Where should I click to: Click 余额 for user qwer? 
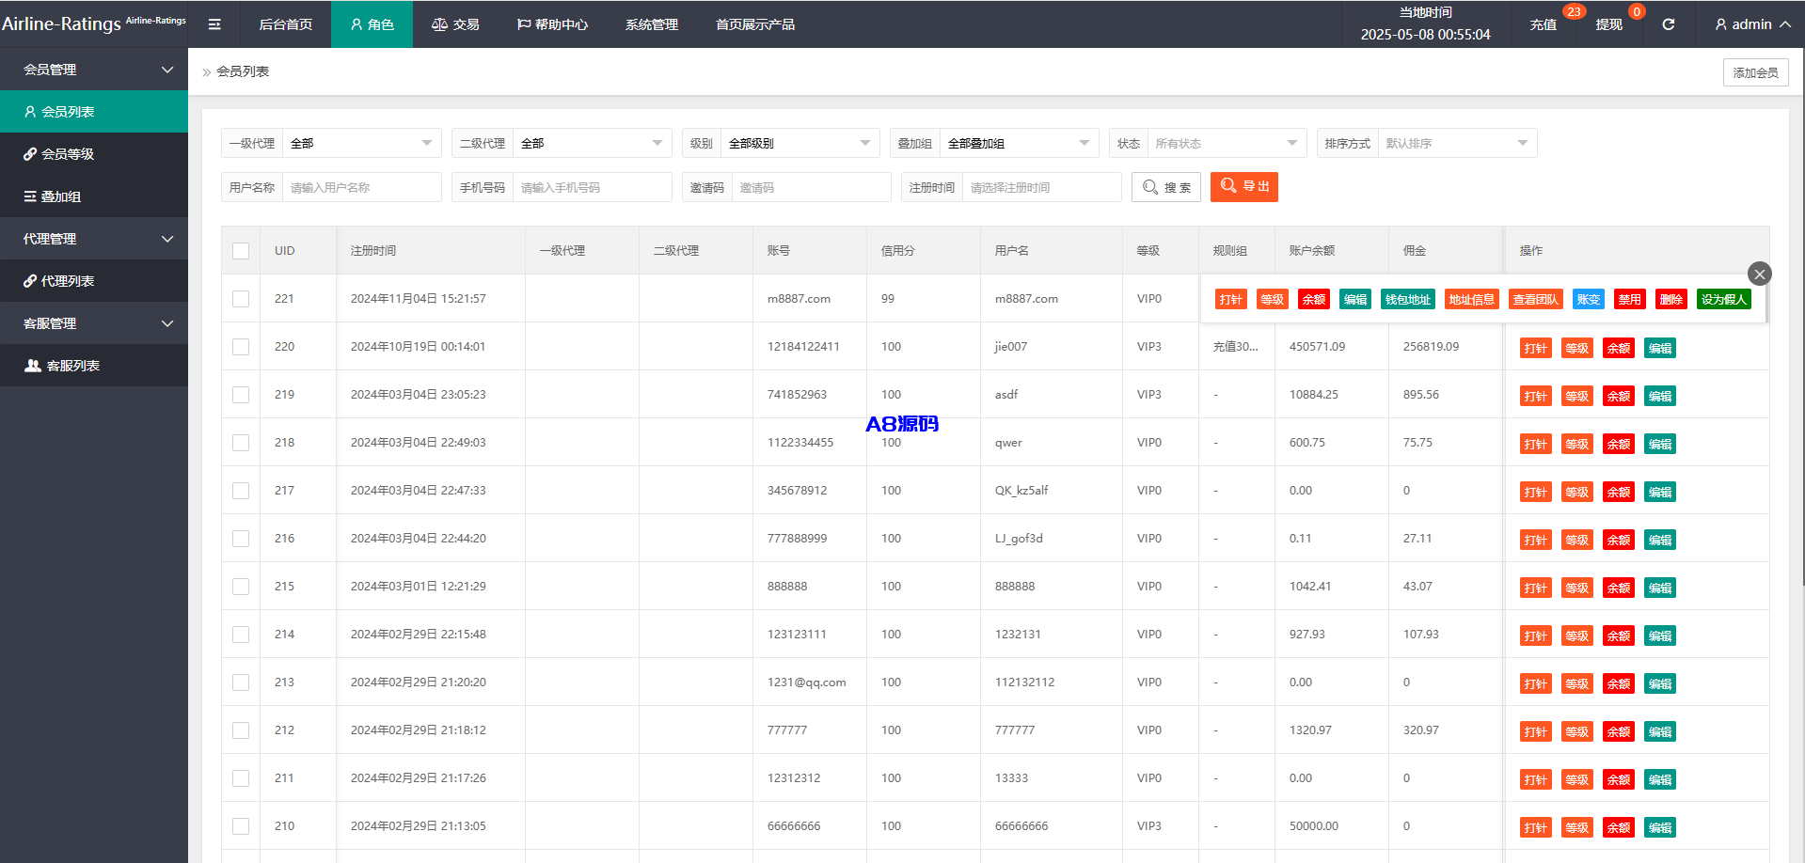pyautogui.click(x=1619, y=445)
